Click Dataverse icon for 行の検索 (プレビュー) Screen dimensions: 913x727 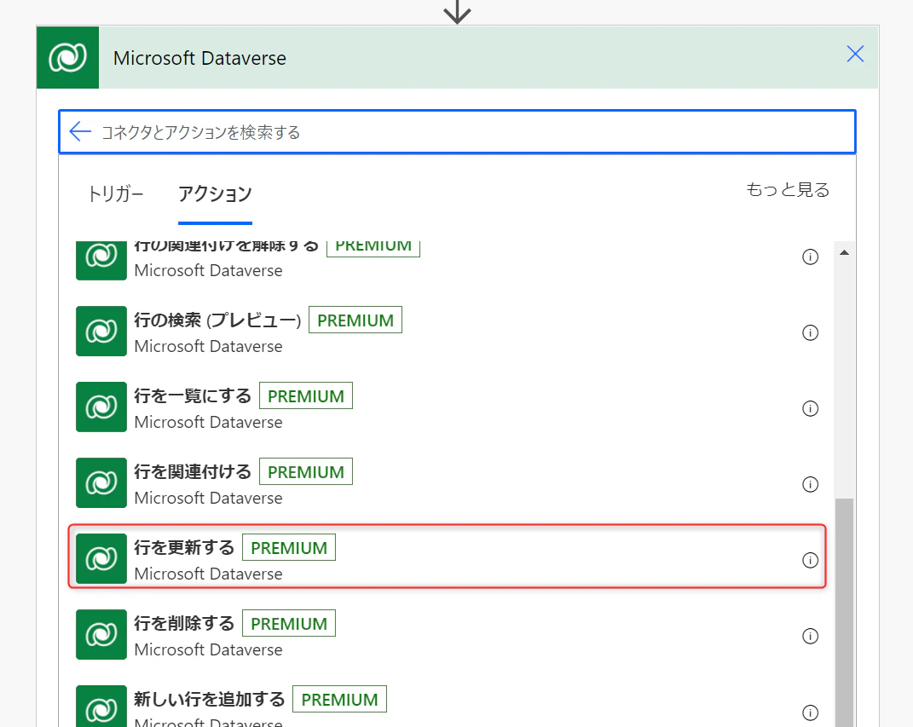tap(101, 332)
